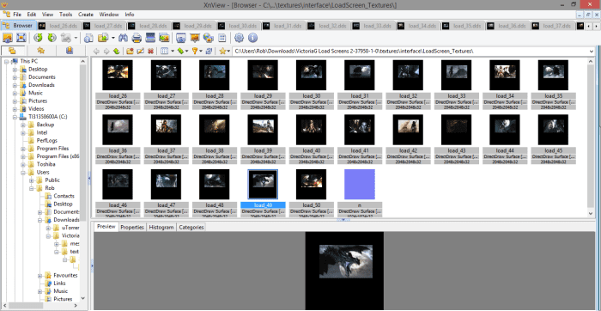This screenshot has width=601, height=311.
Task: Switch to the load_34.dds tab
Action: (418, 26)
